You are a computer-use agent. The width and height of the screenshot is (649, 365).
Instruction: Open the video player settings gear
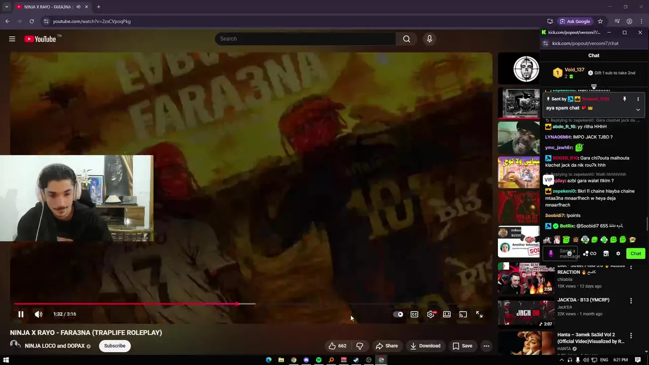click(x=430, y=314)
